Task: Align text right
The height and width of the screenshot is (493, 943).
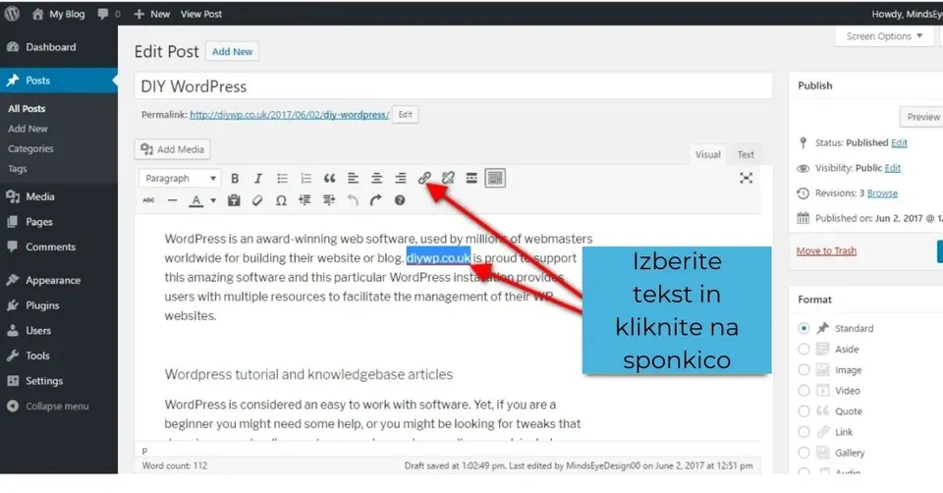Action: [x=401, y=178]
